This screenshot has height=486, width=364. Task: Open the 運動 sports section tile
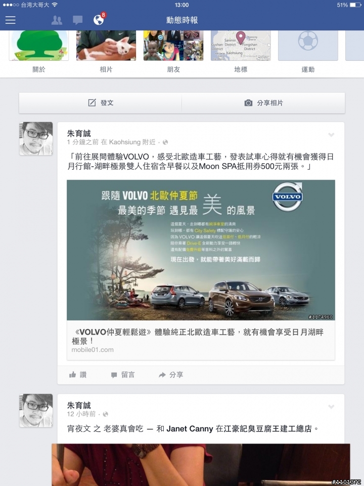point(308,52)
